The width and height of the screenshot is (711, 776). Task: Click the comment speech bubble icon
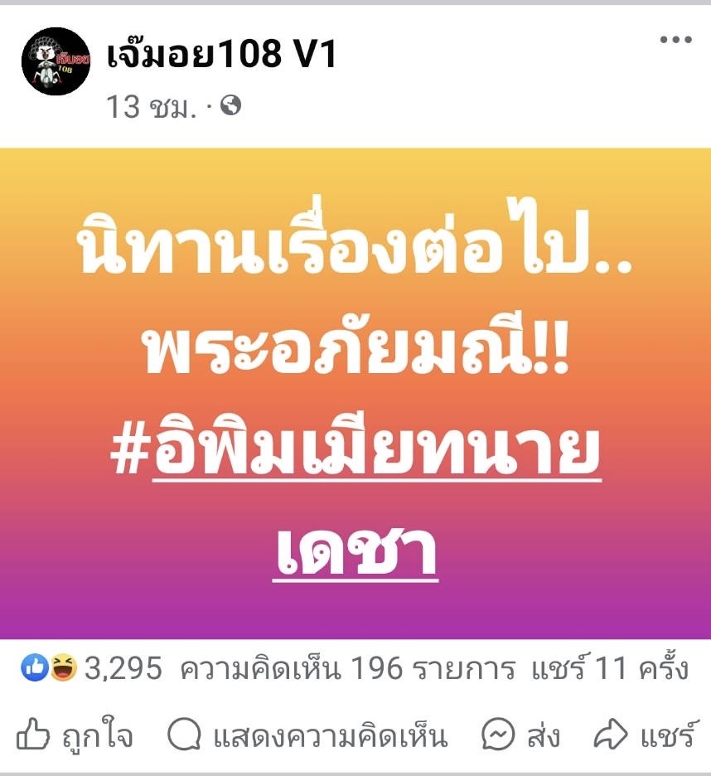tap(184, 735)
